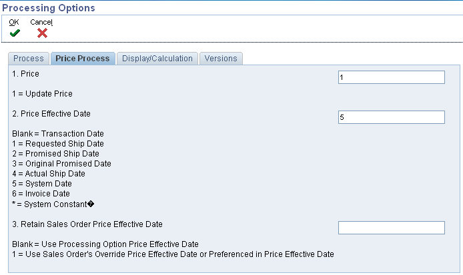This screenshot has height=275, width=463.
Task: Click the '* = System Constant' line
Action: 53,204
